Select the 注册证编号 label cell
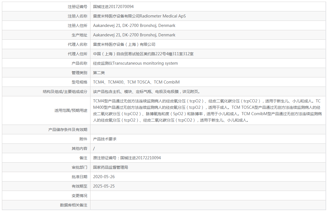 click(x=46, y=7)
